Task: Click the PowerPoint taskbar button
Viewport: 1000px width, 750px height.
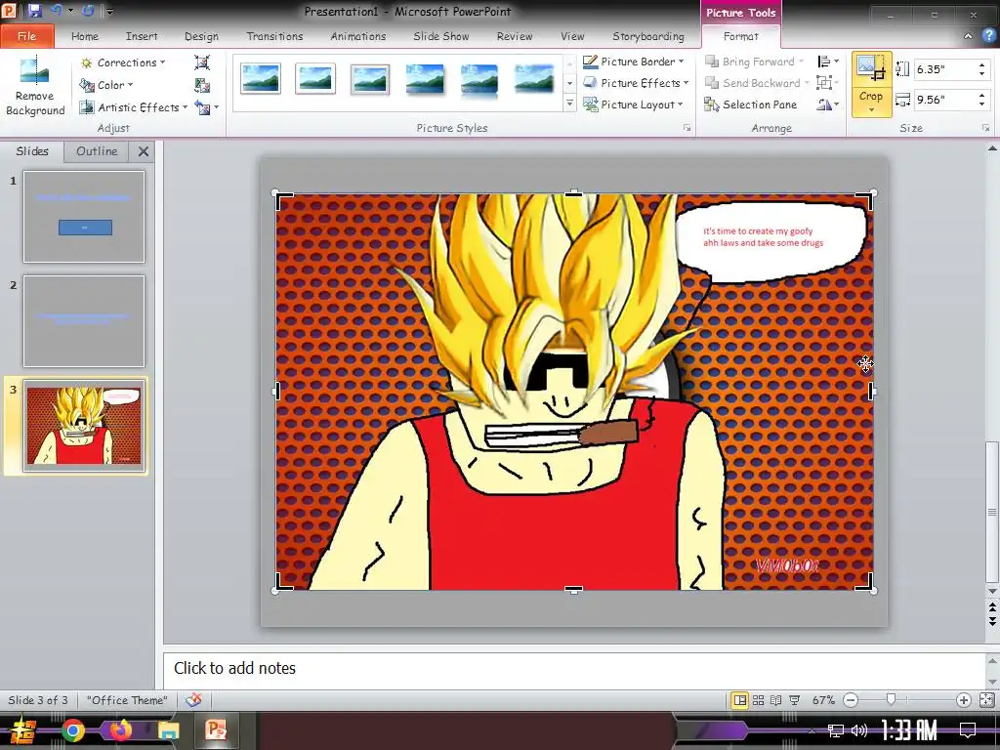Action: (216, 730)
